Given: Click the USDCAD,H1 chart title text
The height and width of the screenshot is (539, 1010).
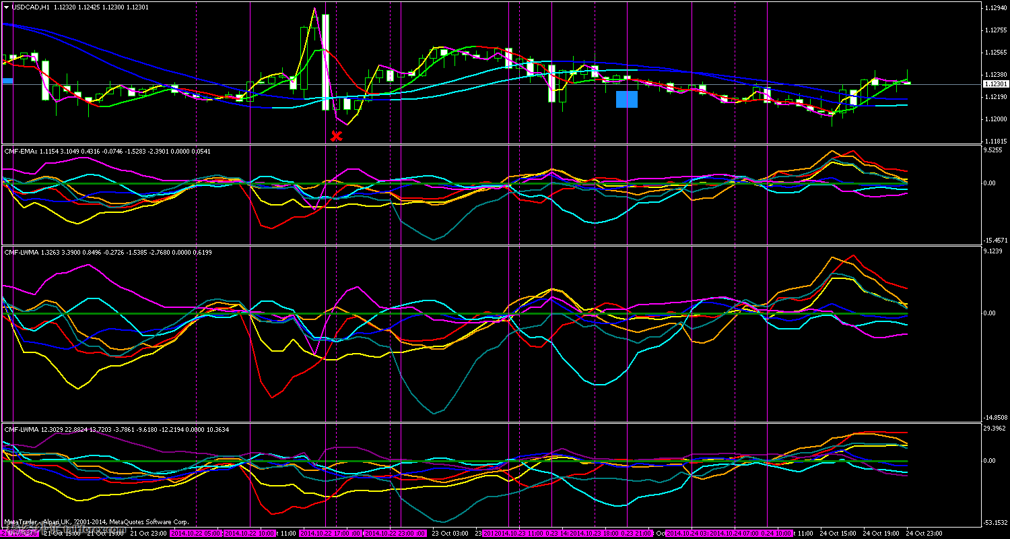Looking at the screenshot, I should click(30, 7).
